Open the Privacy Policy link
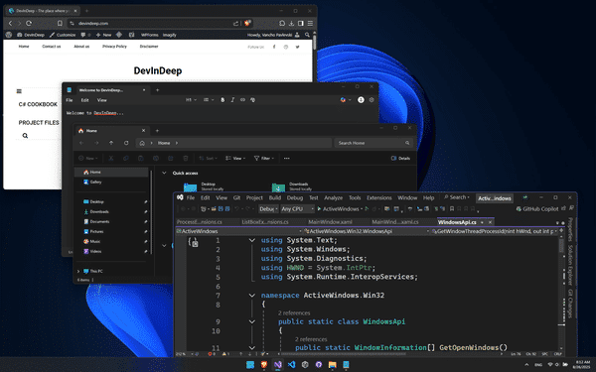Image resolution: width=596 pixels, height=372 pixels. [114, 47]
